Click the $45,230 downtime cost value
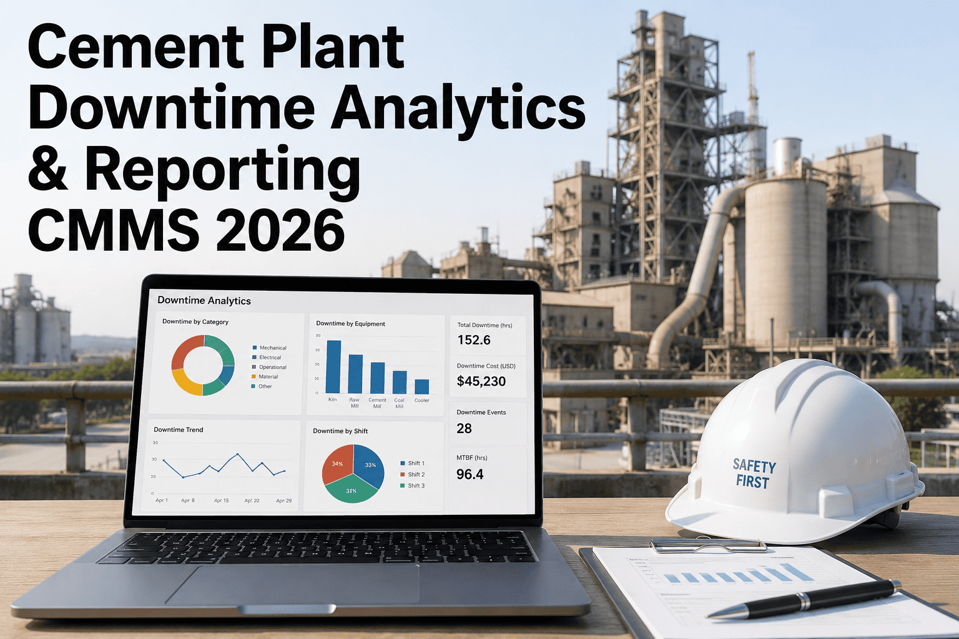Screen dimensions: 959x639 (x=481, y=381)
